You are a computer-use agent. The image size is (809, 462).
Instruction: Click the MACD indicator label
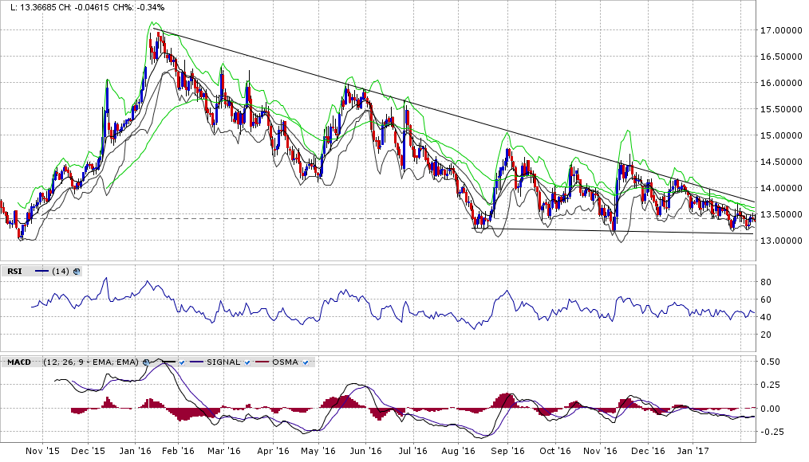click(x=19, y=362)
